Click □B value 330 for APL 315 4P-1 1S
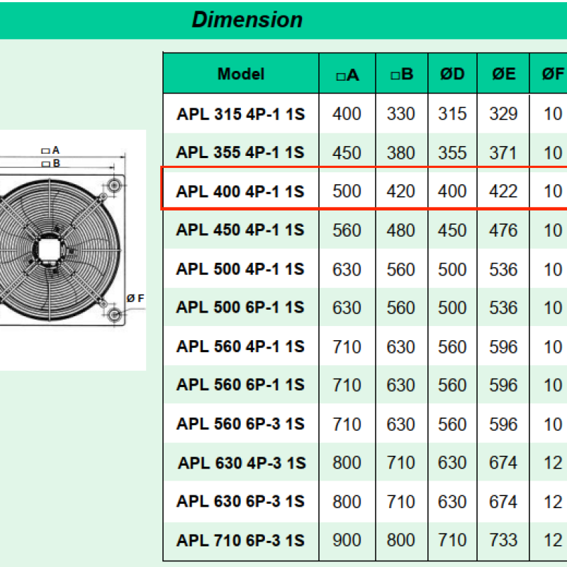 tap(400, 114)
